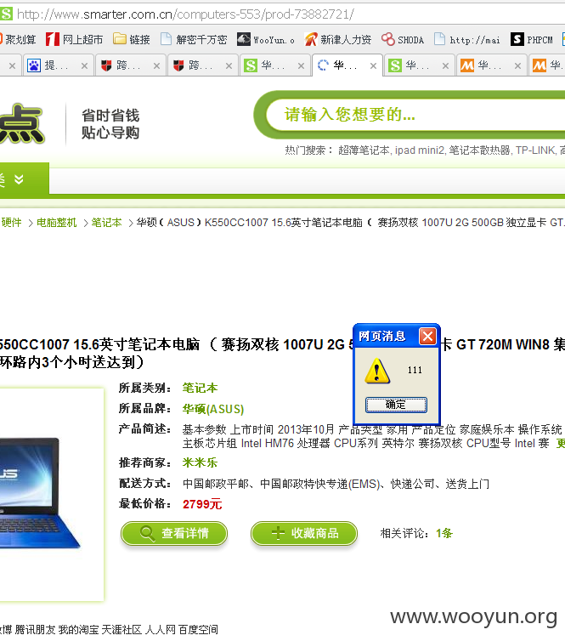Image resolution: width=565 pixels, height=641 pixels.
Task: Open the 网上超市 bookmark icon
Action: pyautogui.click(x=53, y=39)
